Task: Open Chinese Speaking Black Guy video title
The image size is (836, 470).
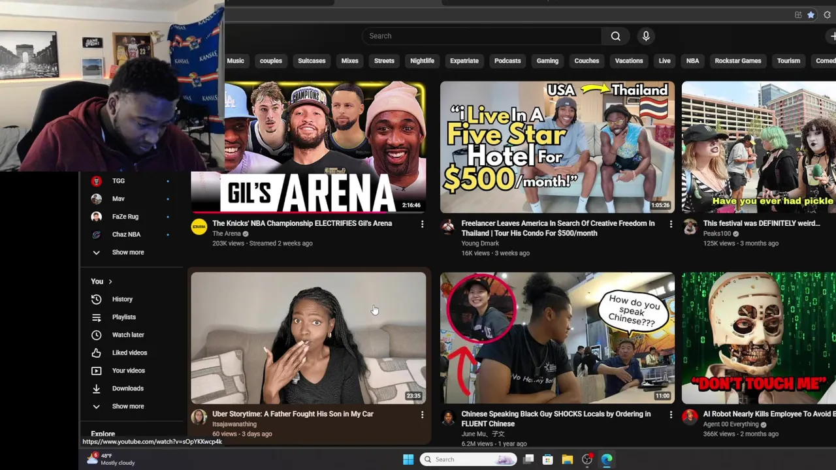Action: click(x=556, y=418)
